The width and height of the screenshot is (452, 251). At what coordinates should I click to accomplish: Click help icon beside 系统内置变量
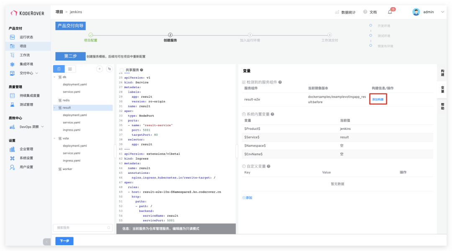pyautogui.click(x=272, y=114)
